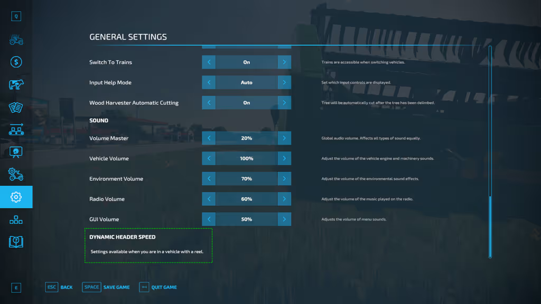Click the Quit Game button
541x304 pixels.
pyautogui.click(x=158, y=287)
